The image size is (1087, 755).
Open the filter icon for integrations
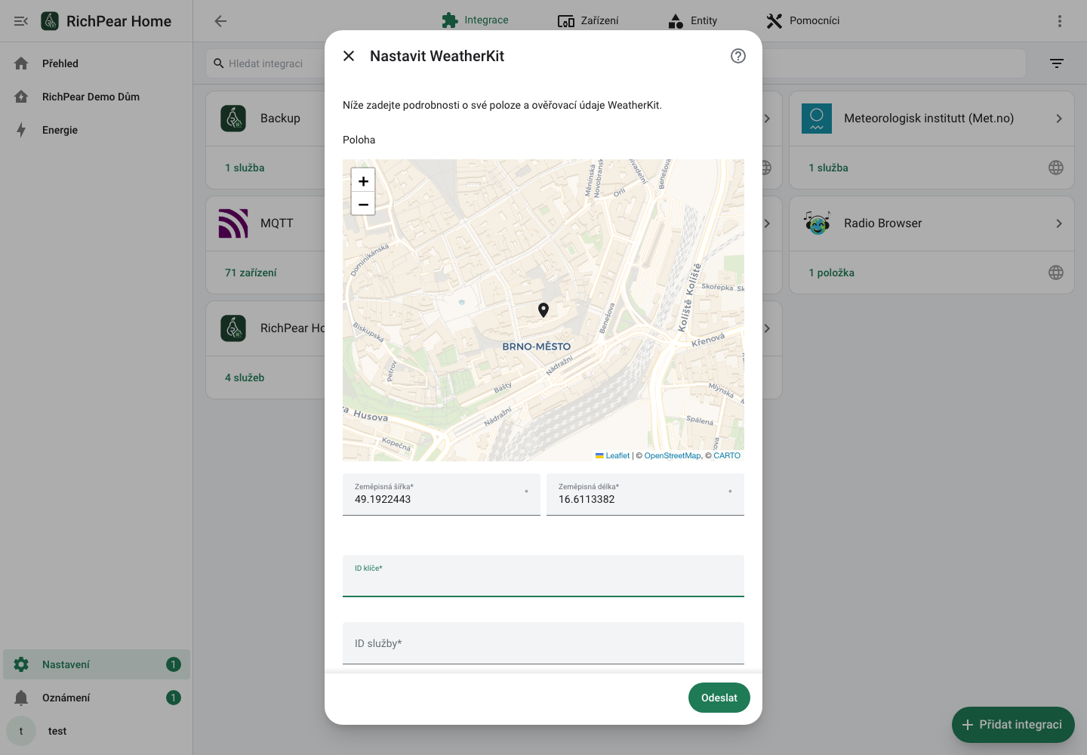(1057, 63)
